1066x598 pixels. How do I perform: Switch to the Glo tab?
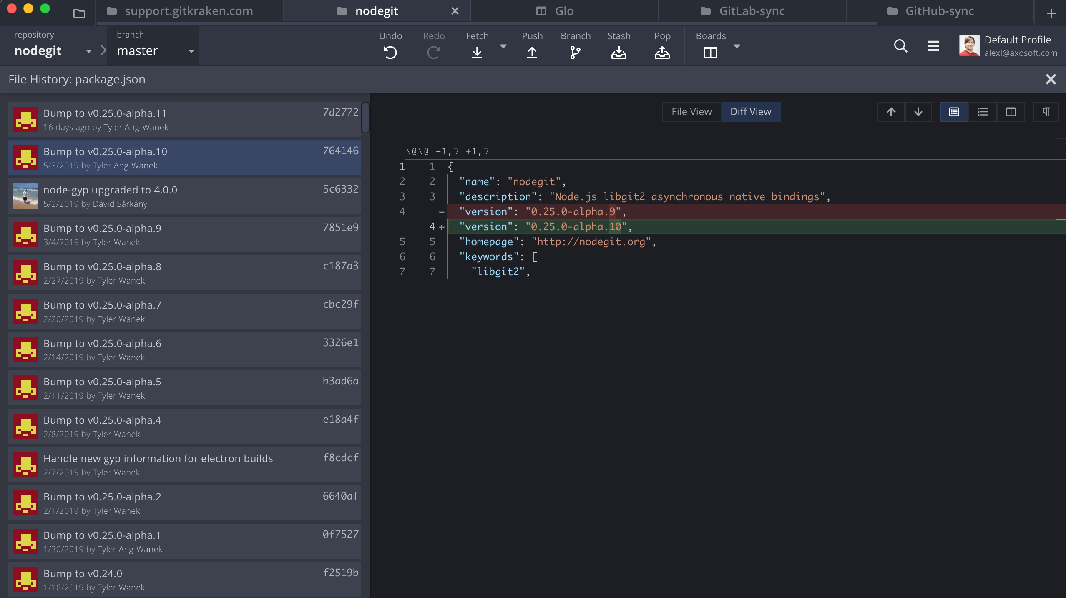click(x=564, y=11)
